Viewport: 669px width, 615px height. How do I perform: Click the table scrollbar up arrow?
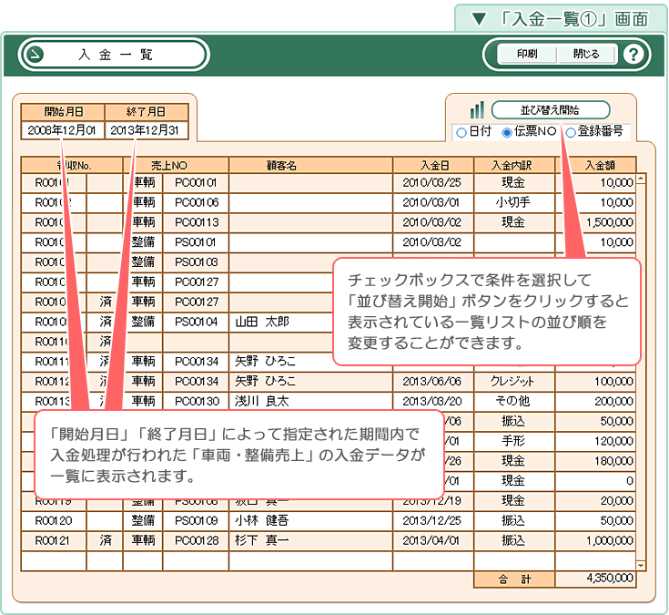click(x=641, y=179)
